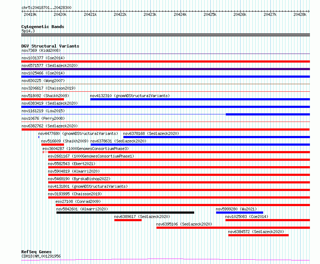Open the nsv6384572 (Sedlazeck2020) red bar
The height and width of the screenshot is (264, 320).
(259, 235)
